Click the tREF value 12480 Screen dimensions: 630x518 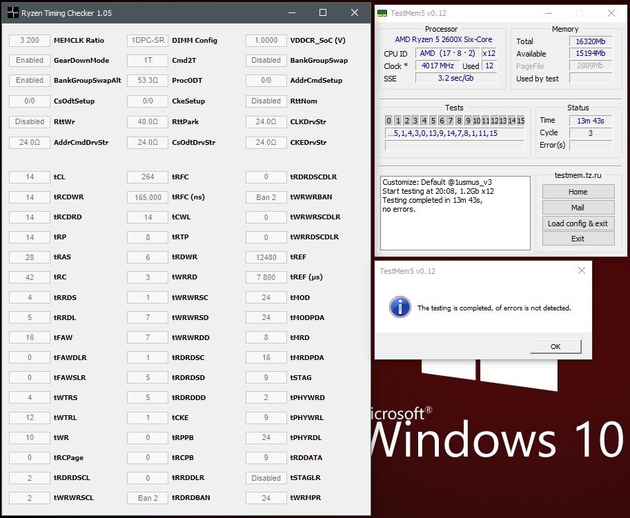coord(266,257)
